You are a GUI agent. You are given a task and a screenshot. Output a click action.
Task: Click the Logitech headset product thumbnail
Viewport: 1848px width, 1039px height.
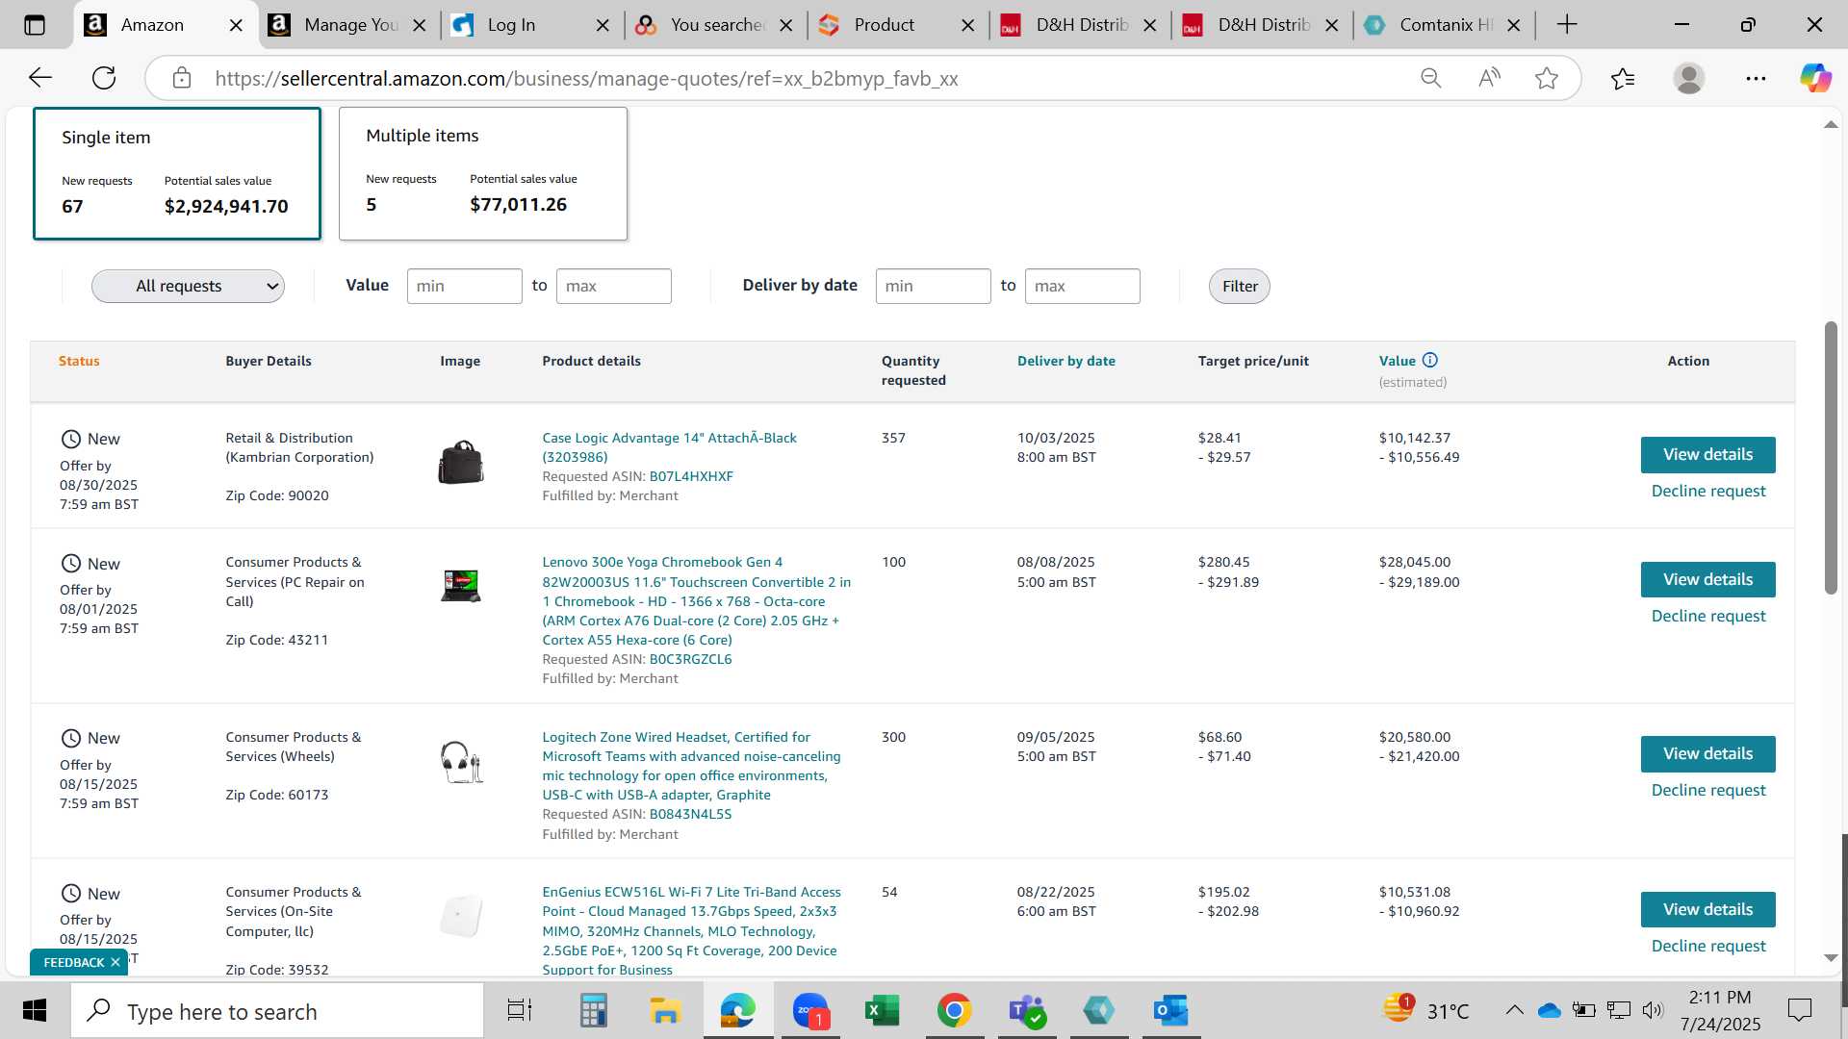click(461, 762)
